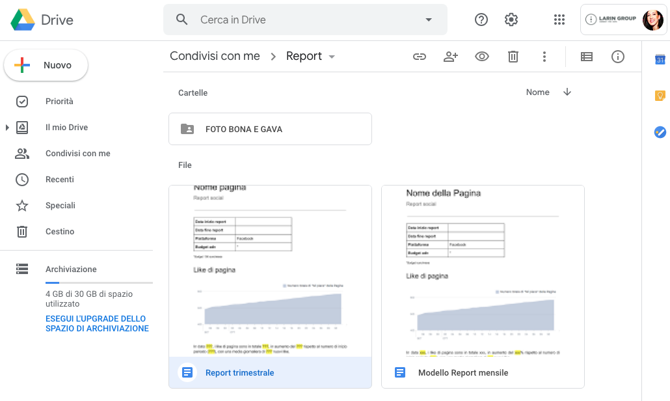
Task: Expand the Report folder dropdown arrow
Action: click(x=332, y=57)
